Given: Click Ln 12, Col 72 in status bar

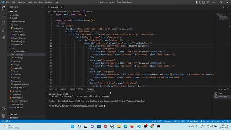Looking at the screenshot, I should click(156, 121).
